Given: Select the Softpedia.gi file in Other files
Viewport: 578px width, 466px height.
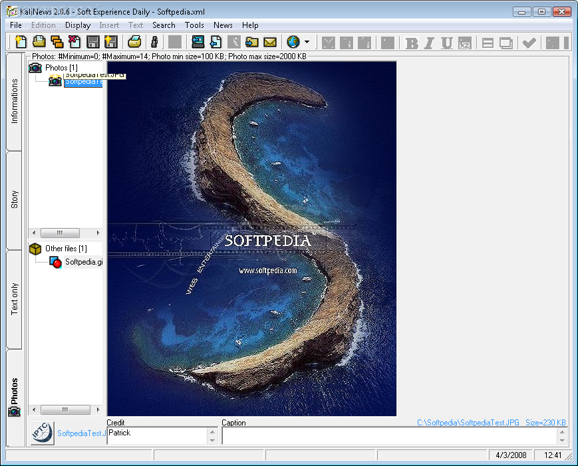Looking at the screenshot, I should point(83,262).
